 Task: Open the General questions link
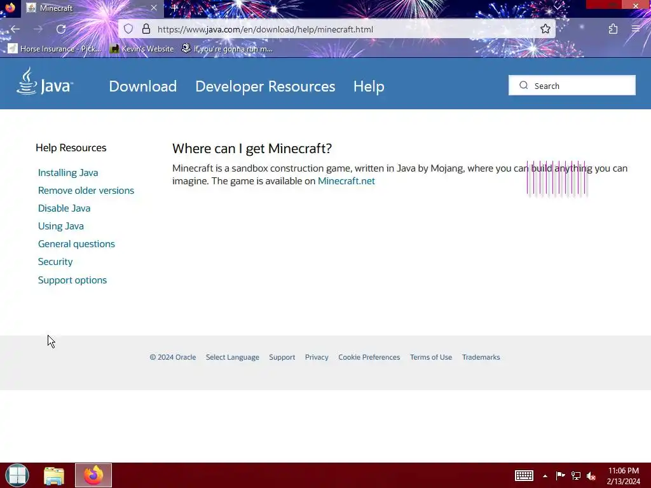coord(76,244)
